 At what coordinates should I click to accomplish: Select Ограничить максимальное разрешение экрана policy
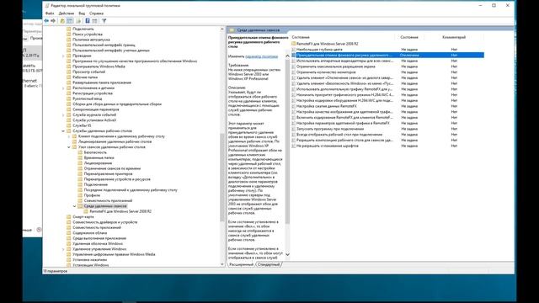point(336,66)
